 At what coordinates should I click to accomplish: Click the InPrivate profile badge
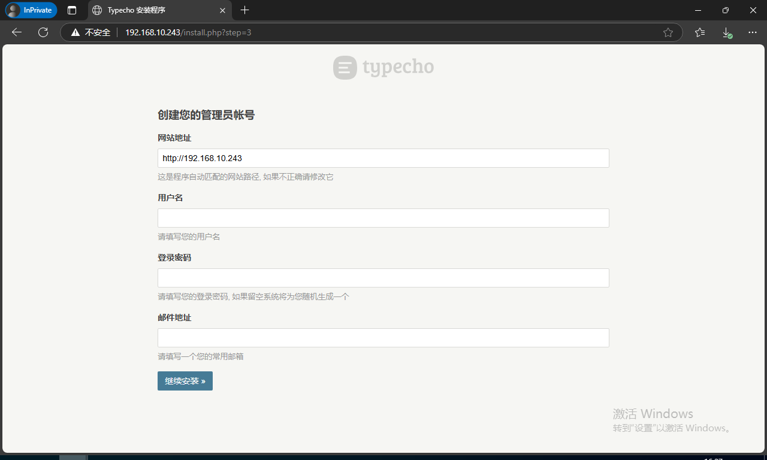(31, 10)
